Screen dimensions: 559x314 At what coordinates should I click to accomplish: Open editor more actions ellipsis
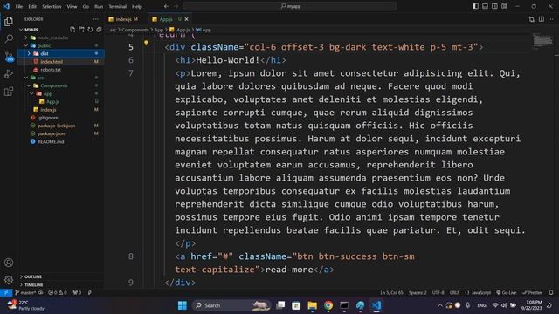(551, 19)
